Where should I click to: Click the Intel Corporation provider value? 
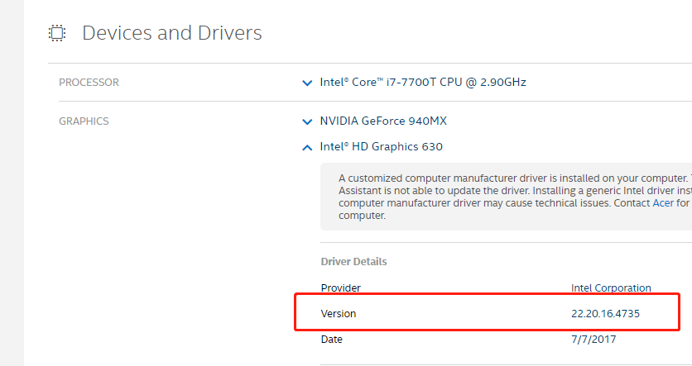pos(611,288)
